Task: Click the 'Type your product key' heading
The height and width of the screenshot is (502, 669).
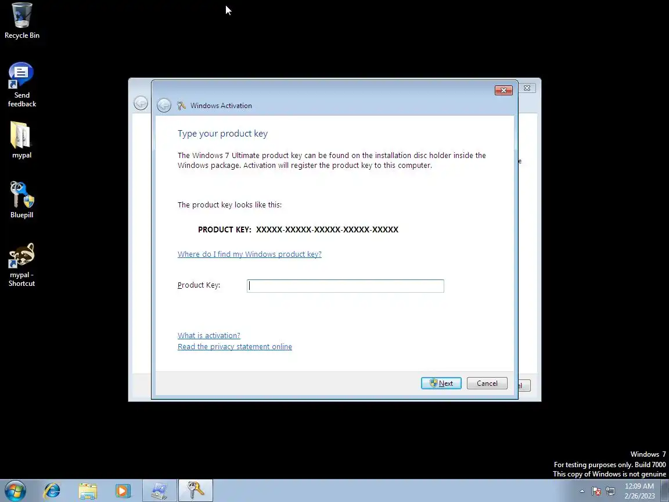Action: [223, 134]
